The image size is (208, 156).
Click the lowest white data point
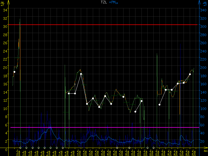tap(135, 112)
